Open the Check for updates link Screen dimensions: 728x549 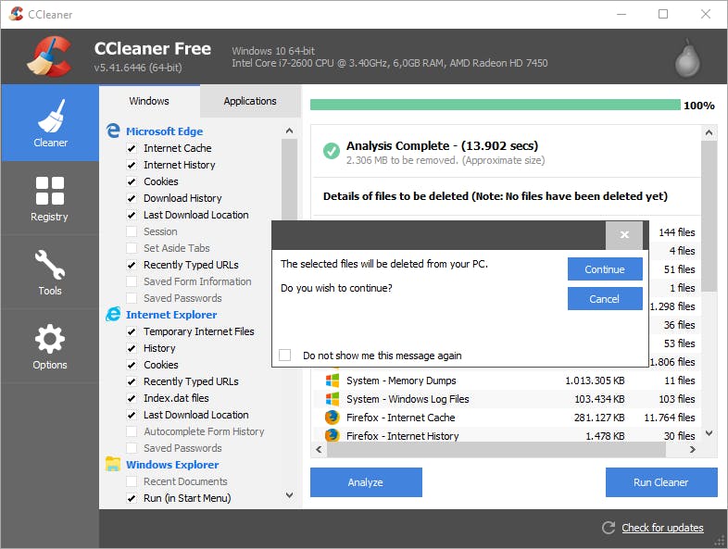(662, 528)
